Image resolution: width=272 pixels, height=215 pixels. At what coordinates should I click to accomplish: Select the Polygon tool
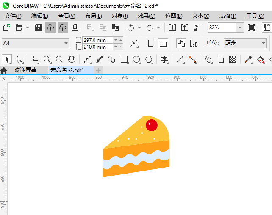coord(149,59)
